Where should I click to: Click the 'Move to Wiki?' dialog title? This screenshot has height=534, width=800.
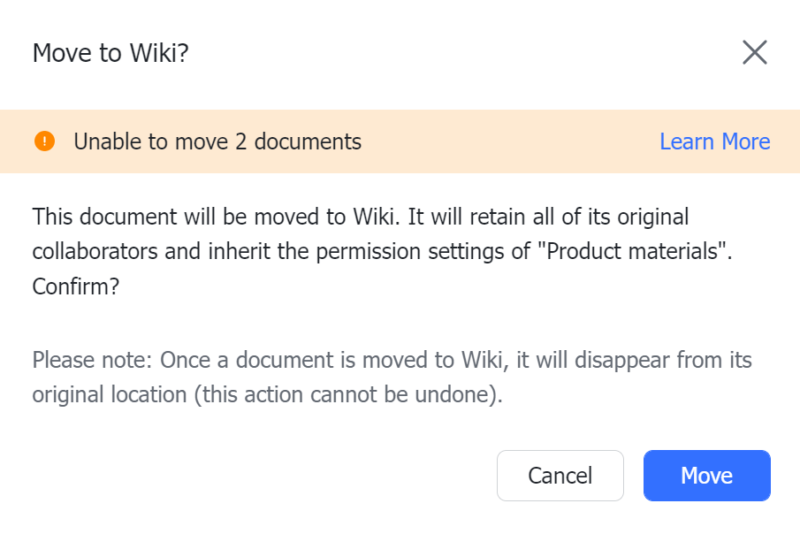[110, 52]
